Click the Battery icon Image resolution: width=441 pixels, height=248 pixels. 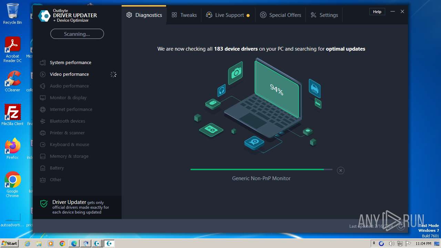tap(43, 168)
